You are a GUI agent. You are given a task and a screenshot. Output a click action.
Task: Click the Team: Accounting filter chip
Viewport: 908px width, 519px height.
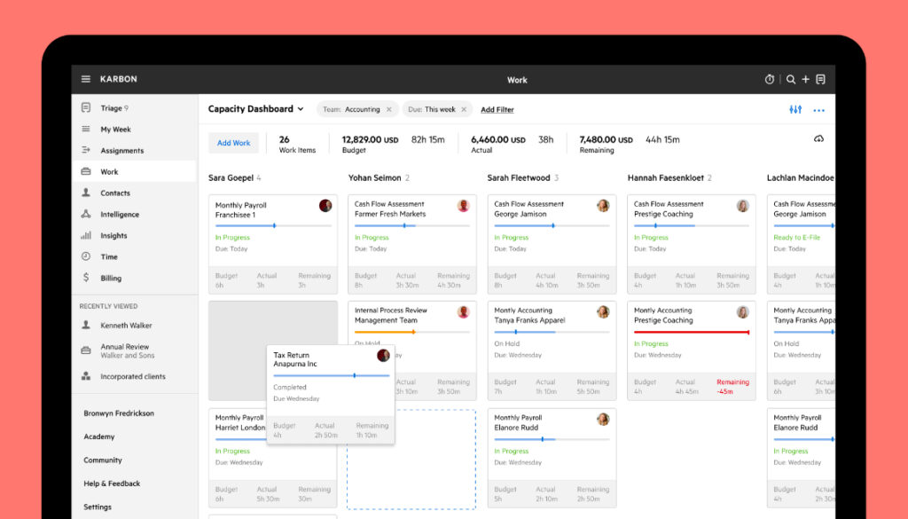(x=357, y=109)
